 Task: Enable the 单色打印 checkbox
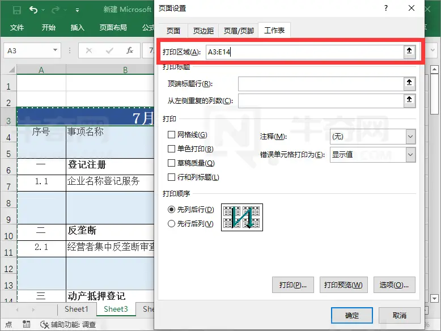[x=171, y=148]
